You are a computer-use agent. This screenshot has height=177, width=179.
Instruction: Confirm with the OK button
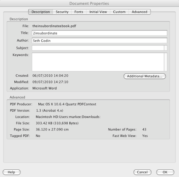coord(165,172)
